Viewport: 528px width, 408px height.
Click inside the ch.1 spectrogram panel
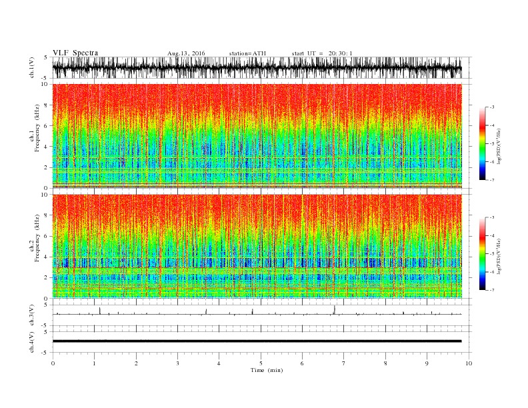257,136
